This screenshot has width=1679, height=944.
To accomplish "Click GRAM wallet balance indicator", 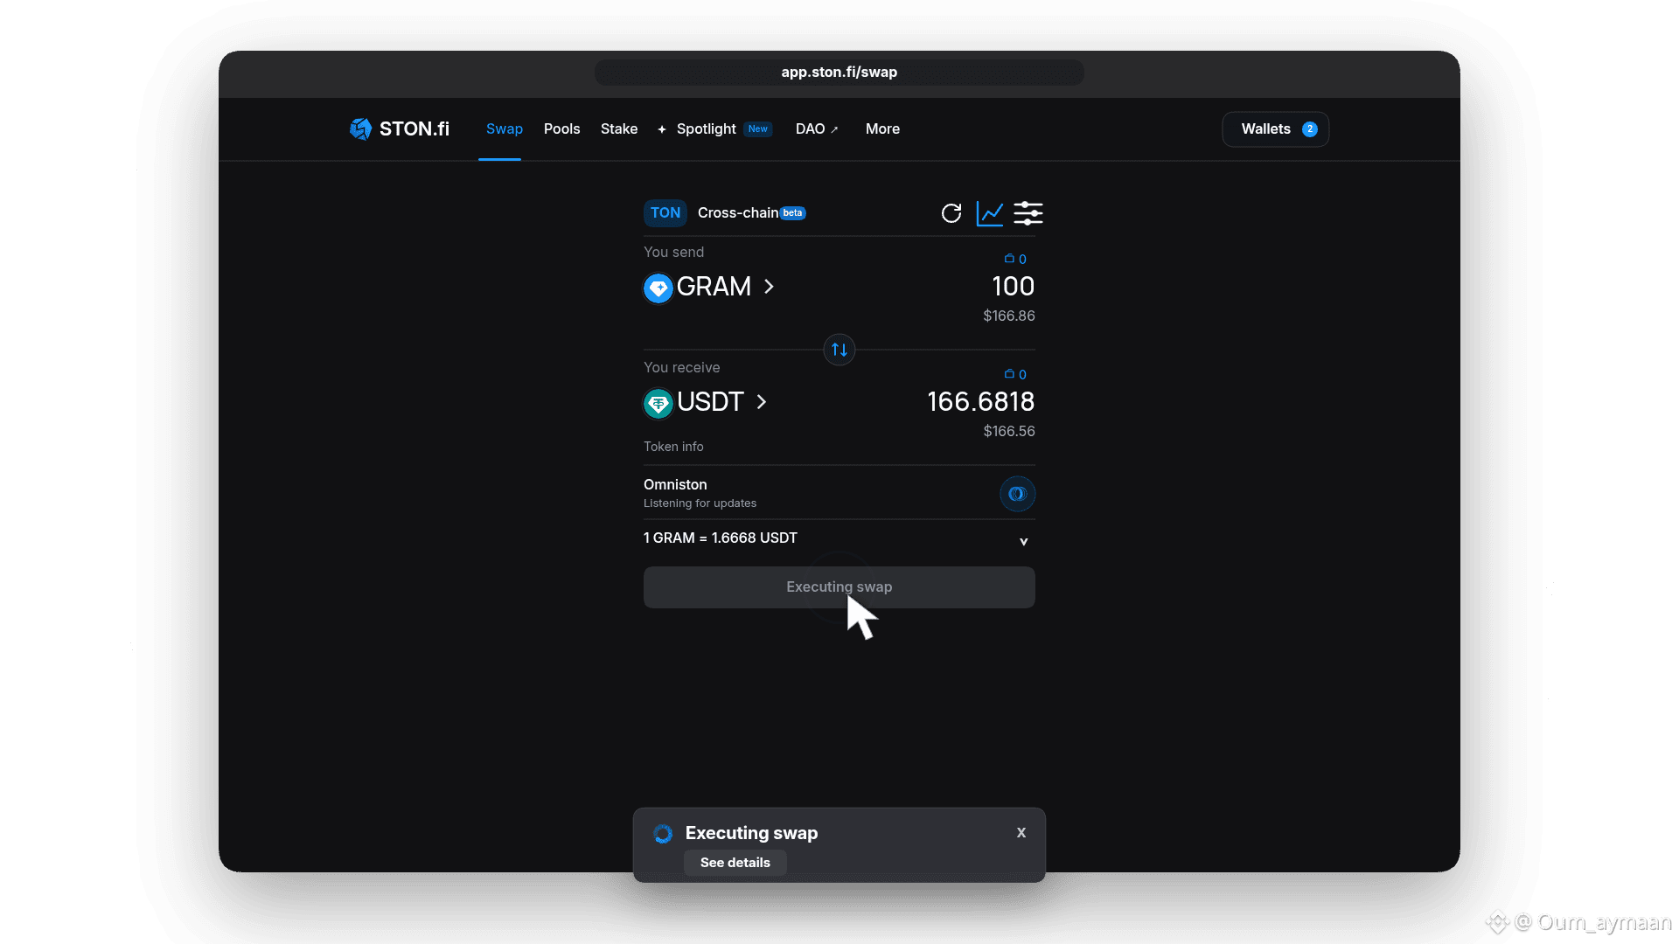I will tap(1015, 259).
